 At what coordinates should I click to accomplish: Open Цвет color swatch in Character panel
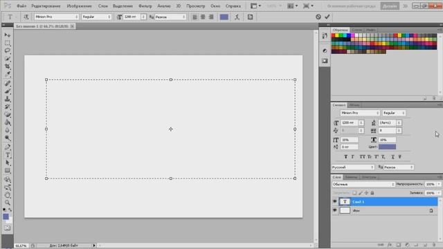click(387, 147)
